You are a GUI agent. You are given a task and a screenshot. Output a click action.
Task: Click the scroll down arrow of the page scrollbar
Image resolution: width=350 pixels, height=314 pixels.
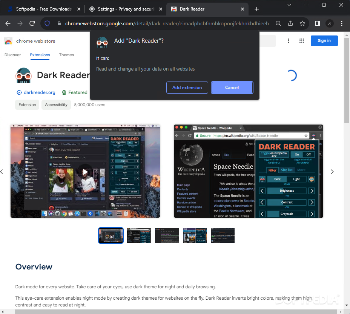point(347,305)
